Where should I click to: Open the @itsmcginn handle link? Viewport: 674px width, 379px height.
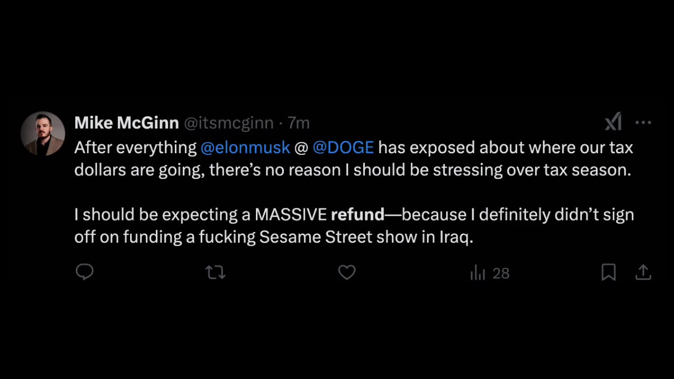[x=229, y=123]
